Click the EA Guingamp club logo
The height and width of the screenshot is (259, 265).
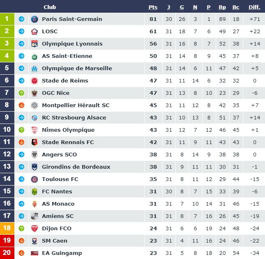35,253
